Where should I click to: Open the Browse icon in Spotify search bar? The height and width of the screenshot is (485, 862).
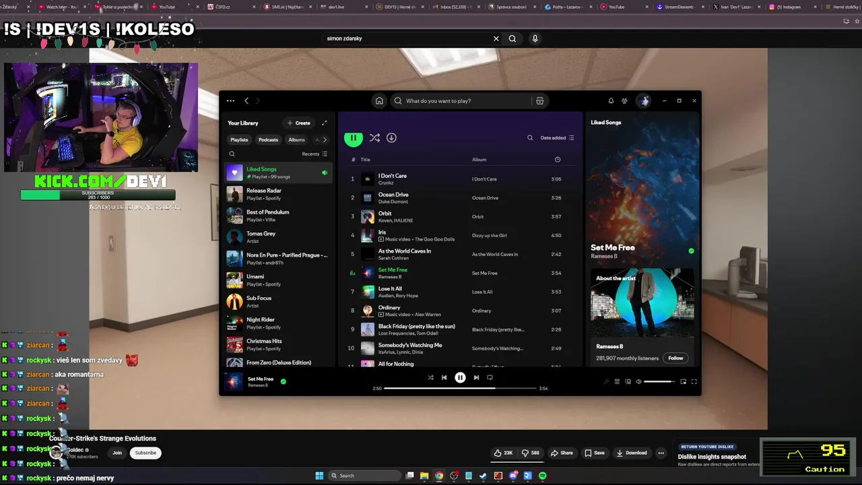tap(539, 101)
